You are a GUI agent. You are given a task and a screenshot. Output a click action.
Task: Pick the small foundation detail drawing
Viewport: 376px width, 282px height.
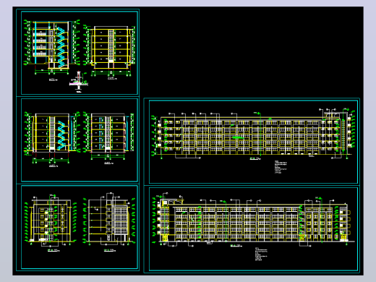click(79, 82)
